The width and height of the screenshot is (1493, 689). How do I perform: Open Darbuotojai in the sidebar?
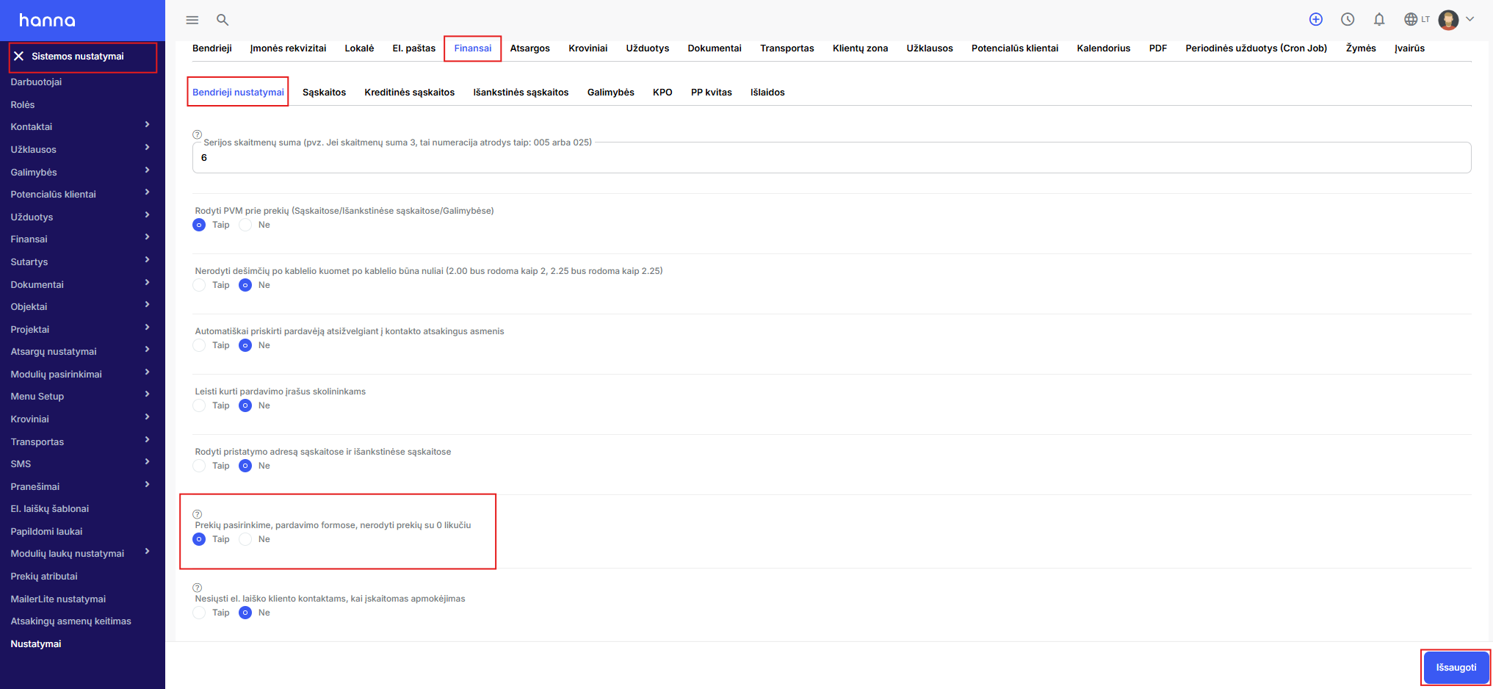tap(36, 82)
